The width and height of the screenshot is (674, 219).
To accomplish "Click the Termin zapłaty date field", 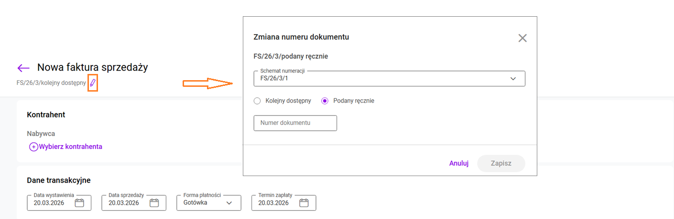I will pos(274,203).
